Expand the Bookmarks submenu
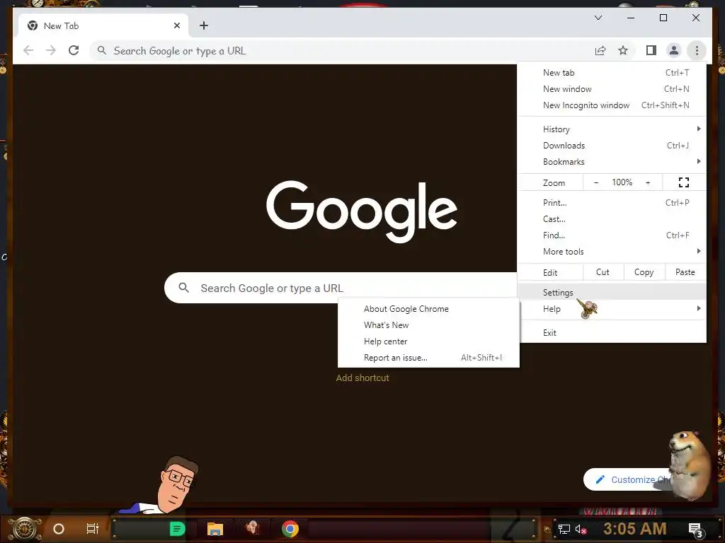This screenshot has height=543, width=725. pos(612,162)
